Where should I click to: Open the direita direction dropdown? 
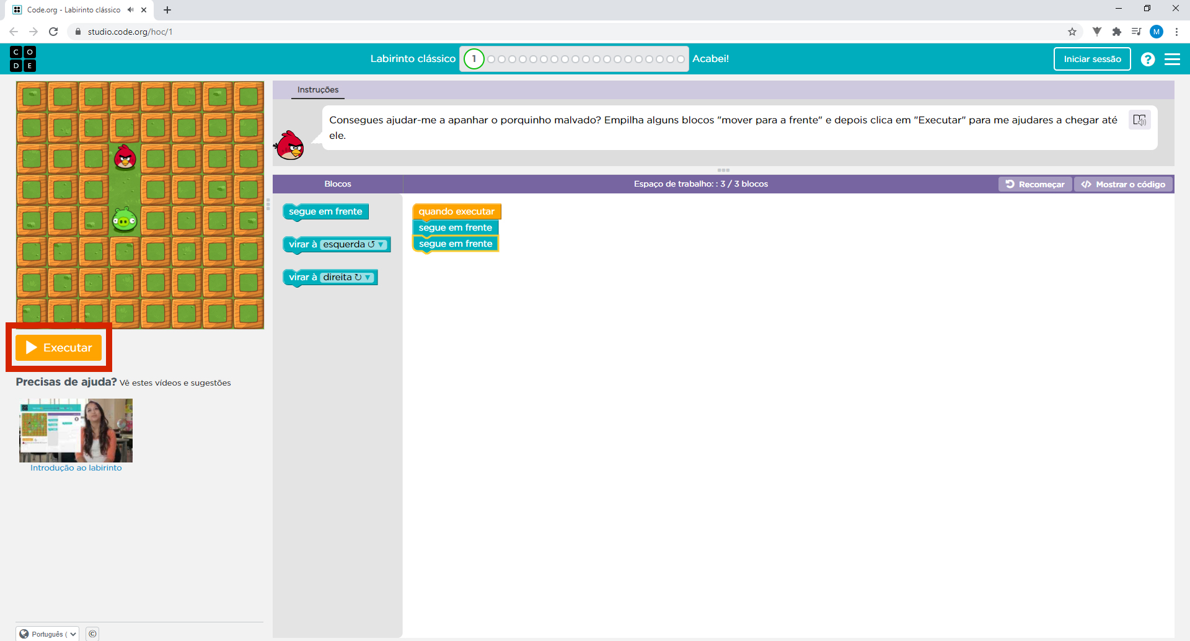click(347, 277)
